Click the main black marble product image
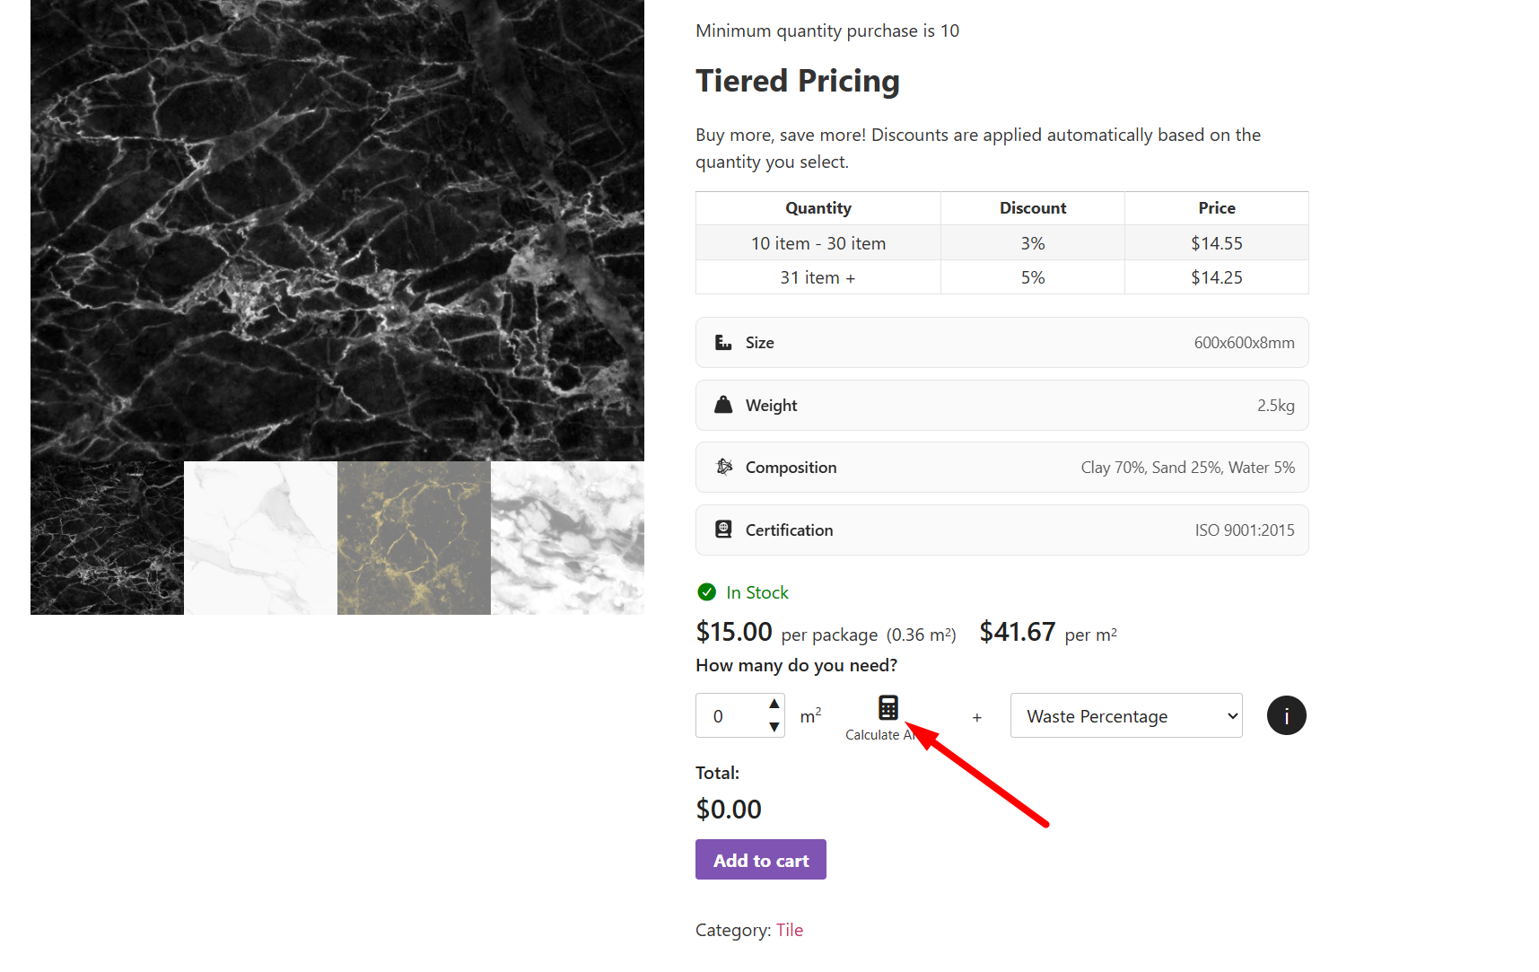The image size is (1539, 972). [337, 230]
